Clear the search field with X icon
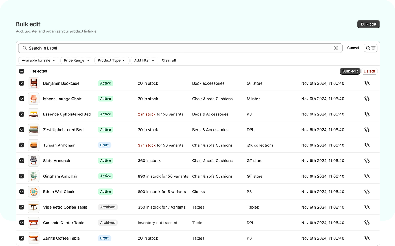 click(x=336, y=48)
